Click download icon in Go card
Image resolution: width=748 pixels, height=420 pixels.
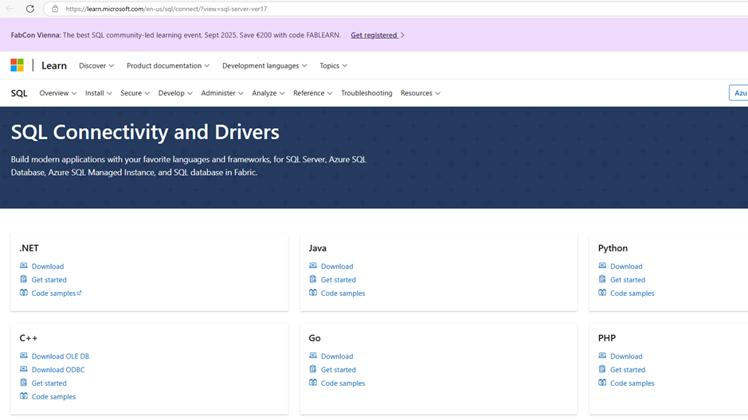click(313, 356)
